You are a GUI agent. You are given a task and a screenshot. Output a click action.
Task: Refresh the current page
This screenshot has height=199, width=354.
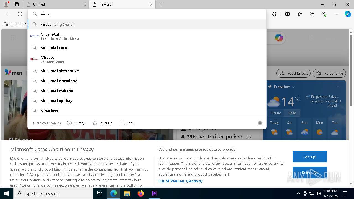tap(20, 14)
